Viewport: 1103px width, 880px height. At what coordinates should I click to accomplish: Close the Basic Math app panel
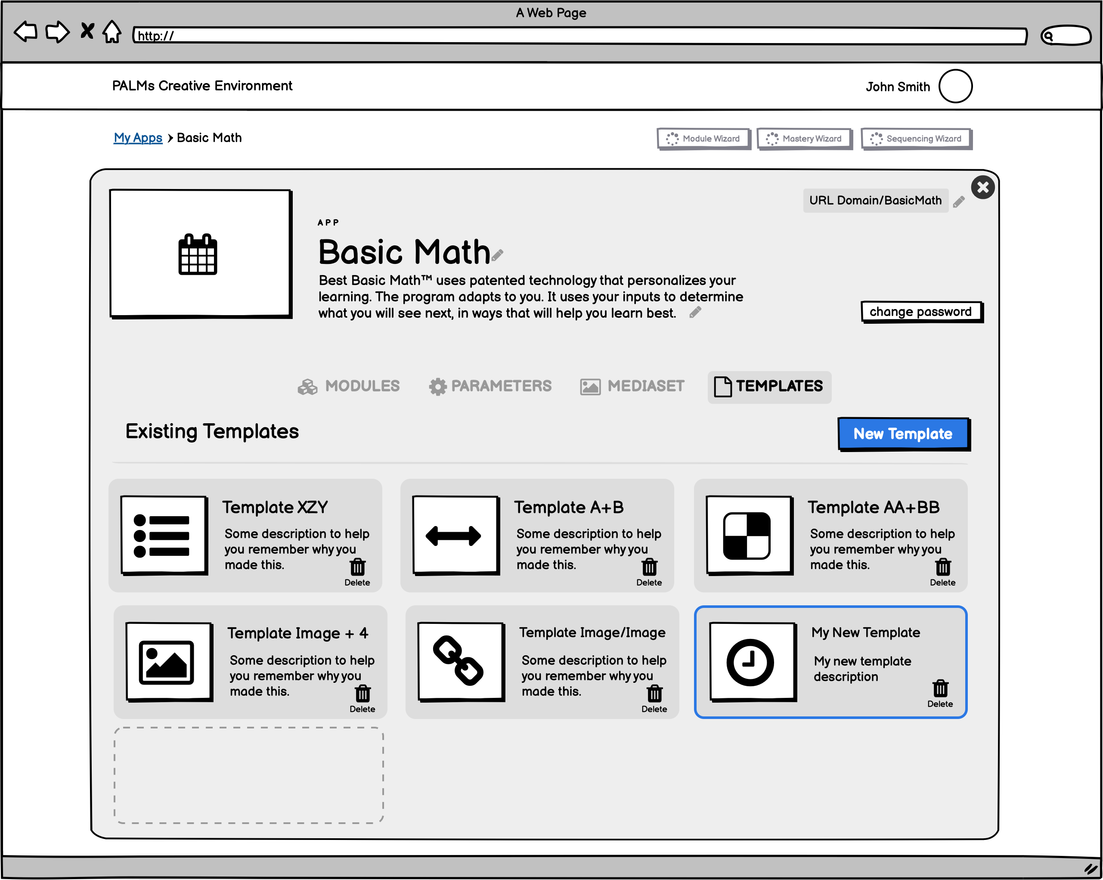tap(983, 187)
